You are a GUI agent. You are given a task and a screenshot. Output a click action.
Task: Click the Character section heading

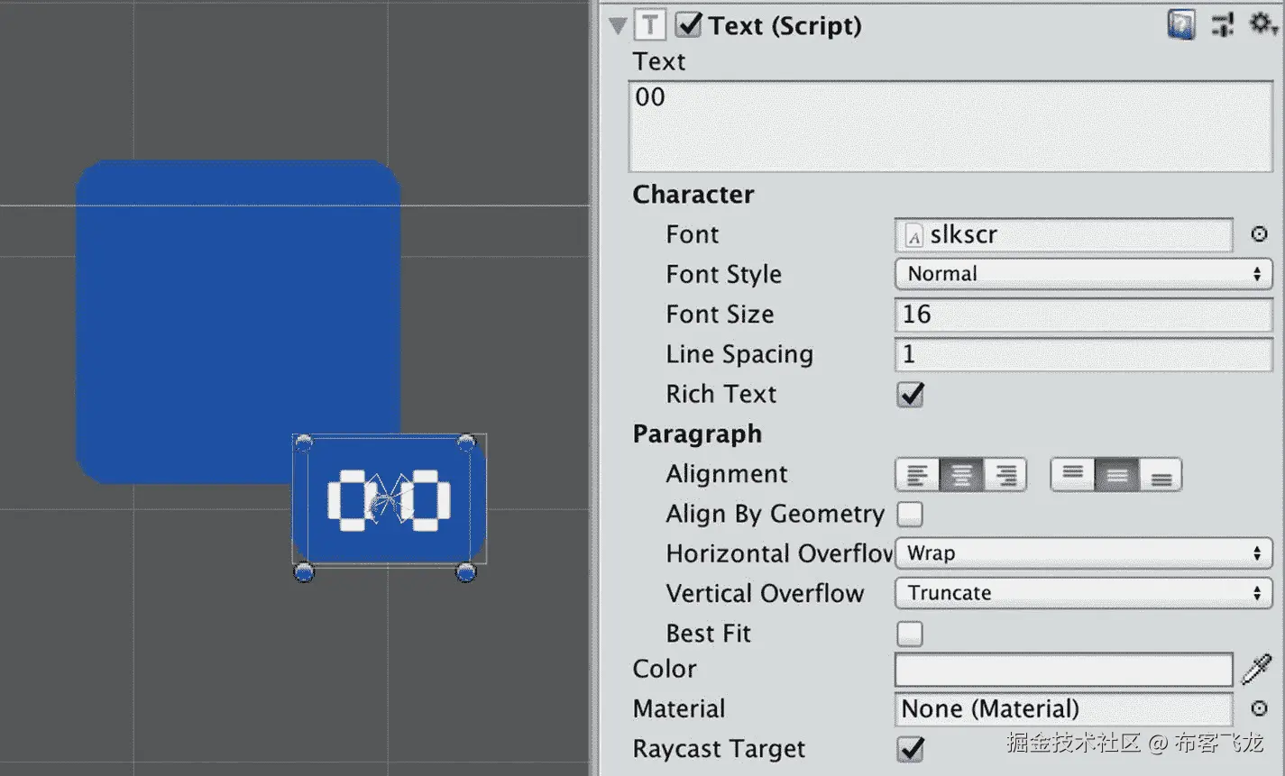point(693,195)
